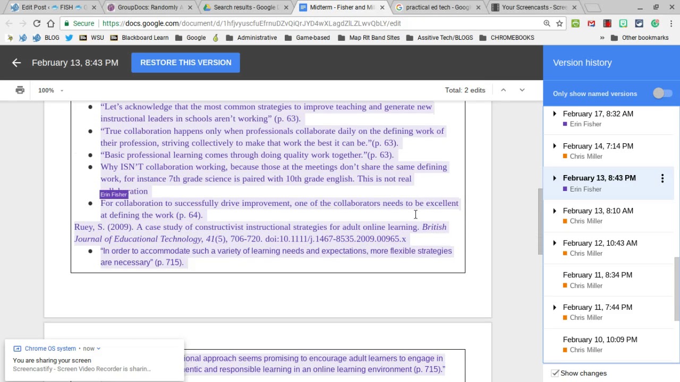Toggle Only show named versions switch

click(662, 93)
